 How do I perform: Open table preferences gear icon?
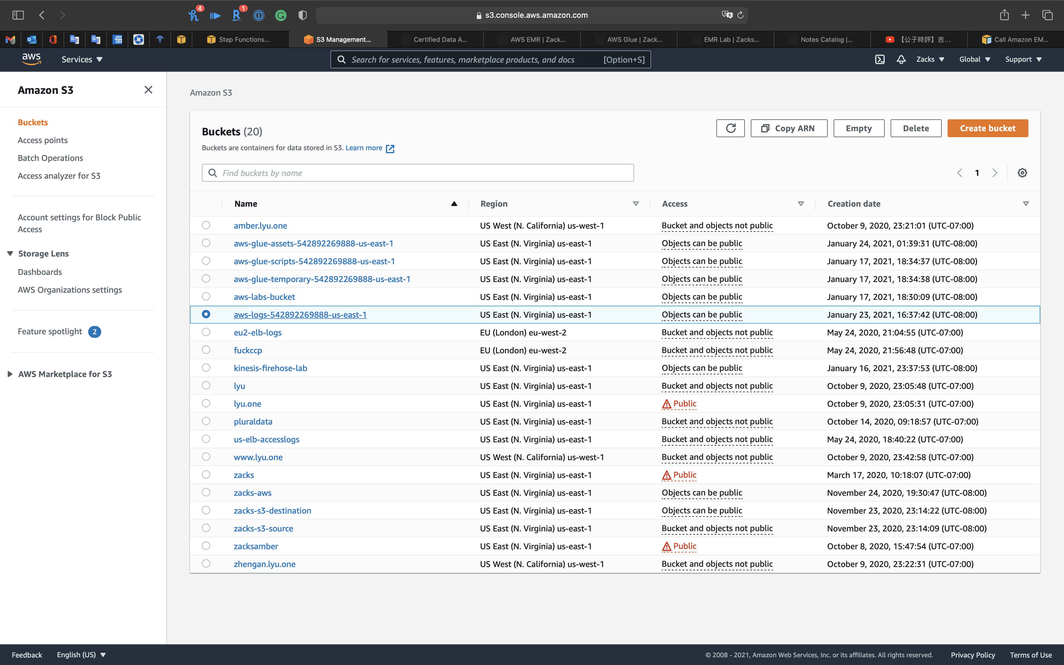1022,173
